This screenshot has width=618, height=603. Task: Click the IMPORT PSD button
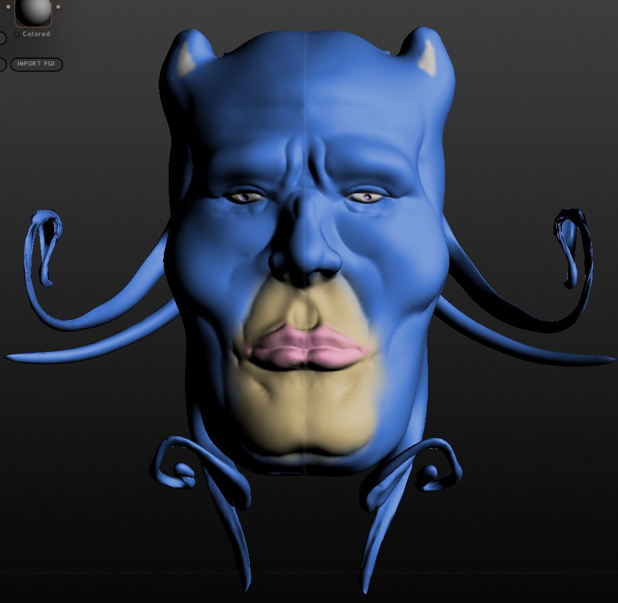pyautogui.click(x=36, y=64)
